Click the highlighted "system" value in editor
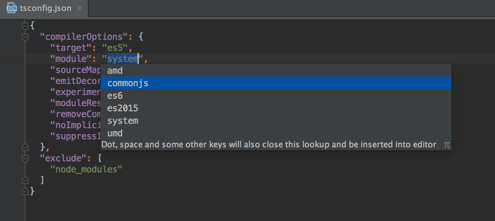This screenshot has width=495, height=221. click(122, 59)
